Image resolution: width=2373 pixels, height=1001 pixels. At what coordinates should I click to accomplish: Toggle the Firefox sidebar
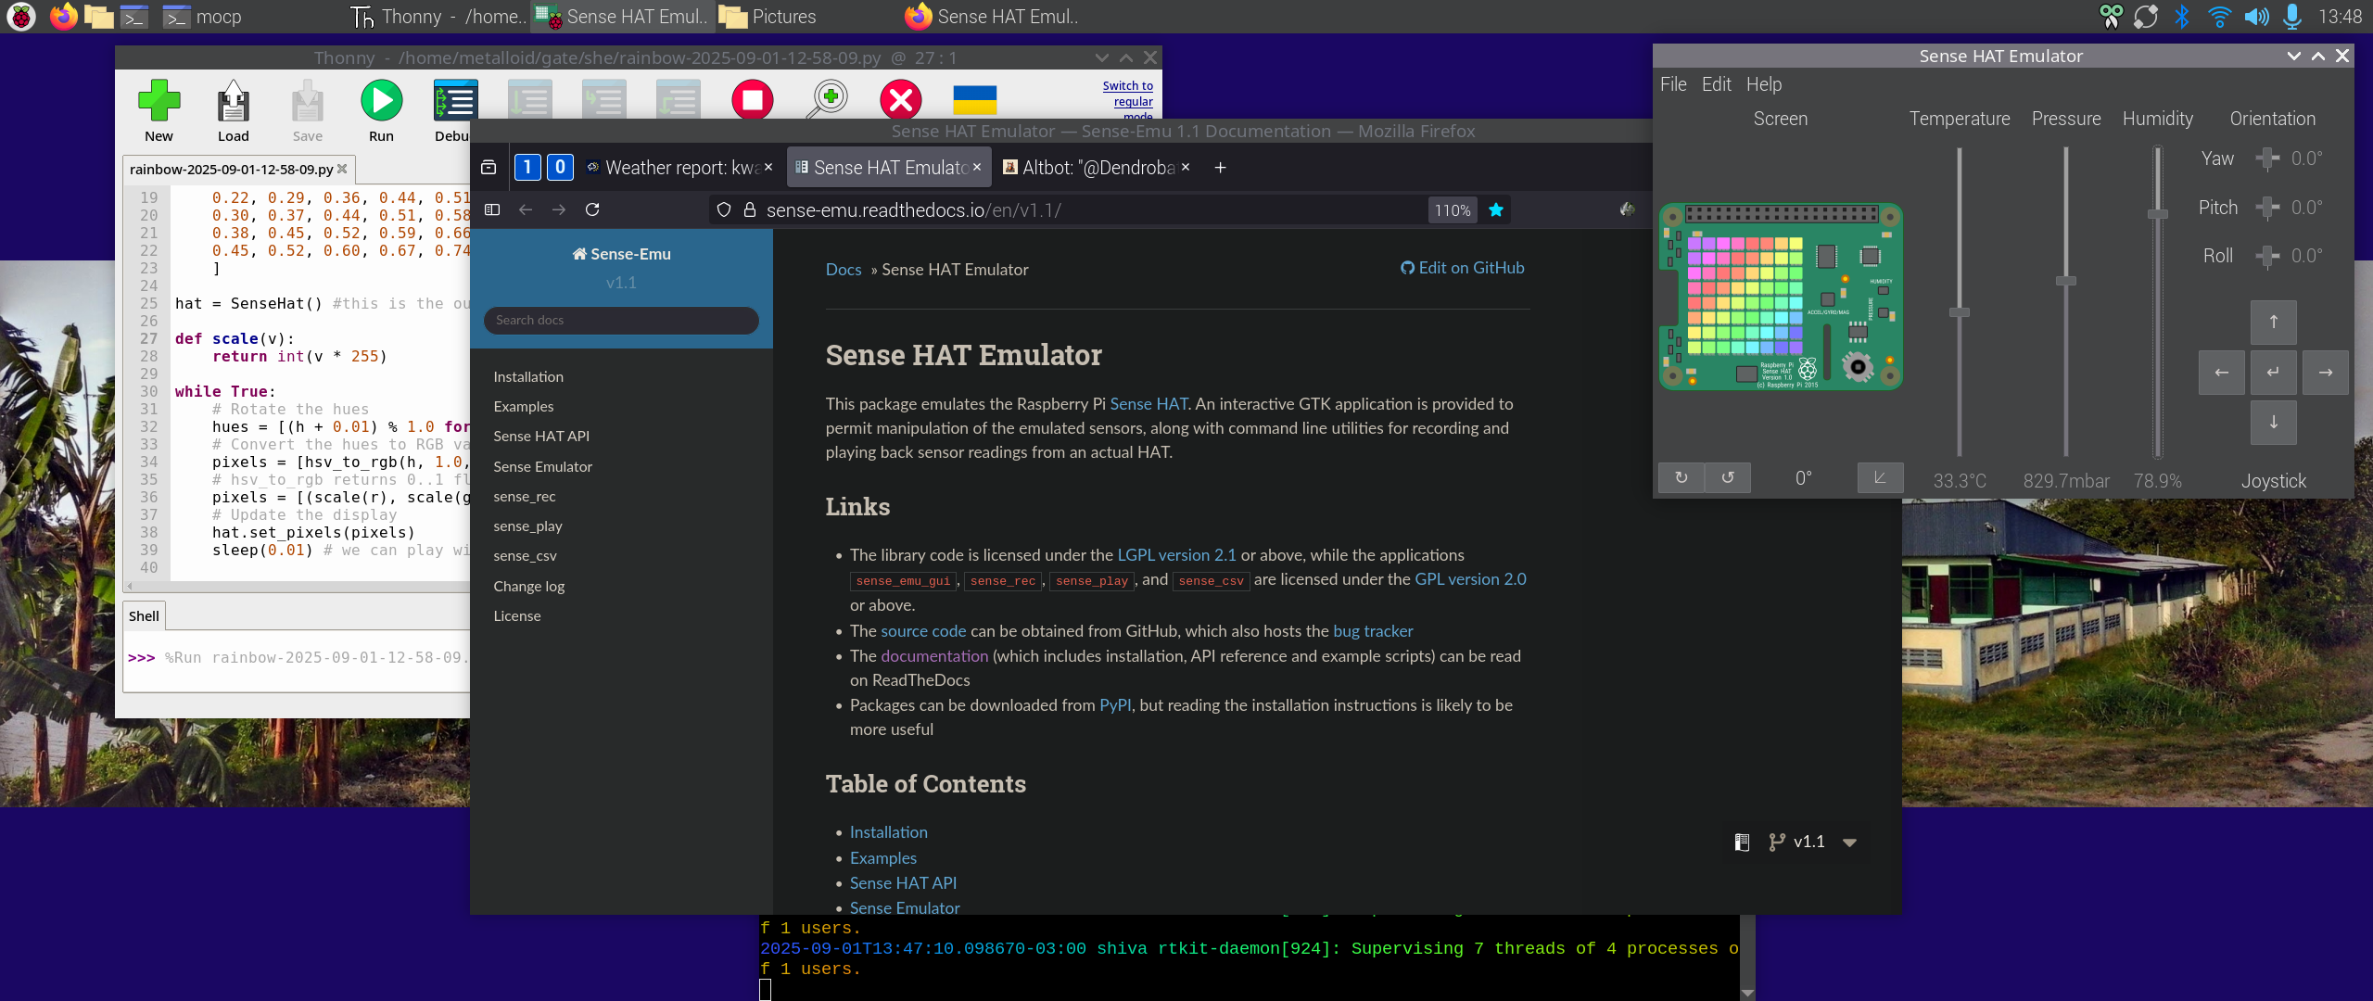pos(492,210)
